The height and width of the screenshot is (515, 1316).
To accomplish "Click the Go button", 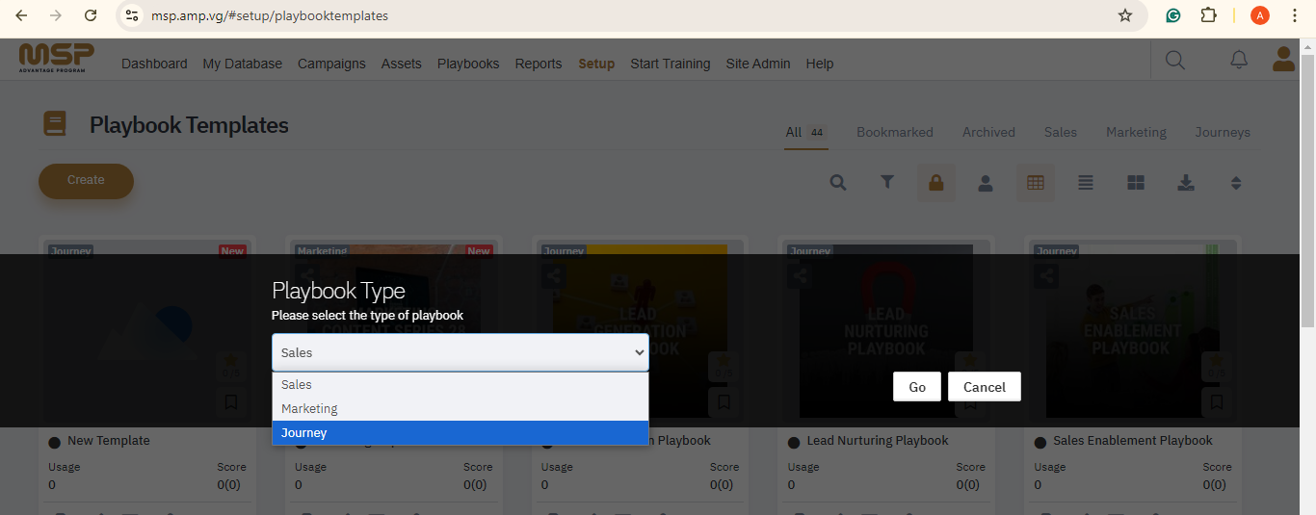I will point(917,387).
